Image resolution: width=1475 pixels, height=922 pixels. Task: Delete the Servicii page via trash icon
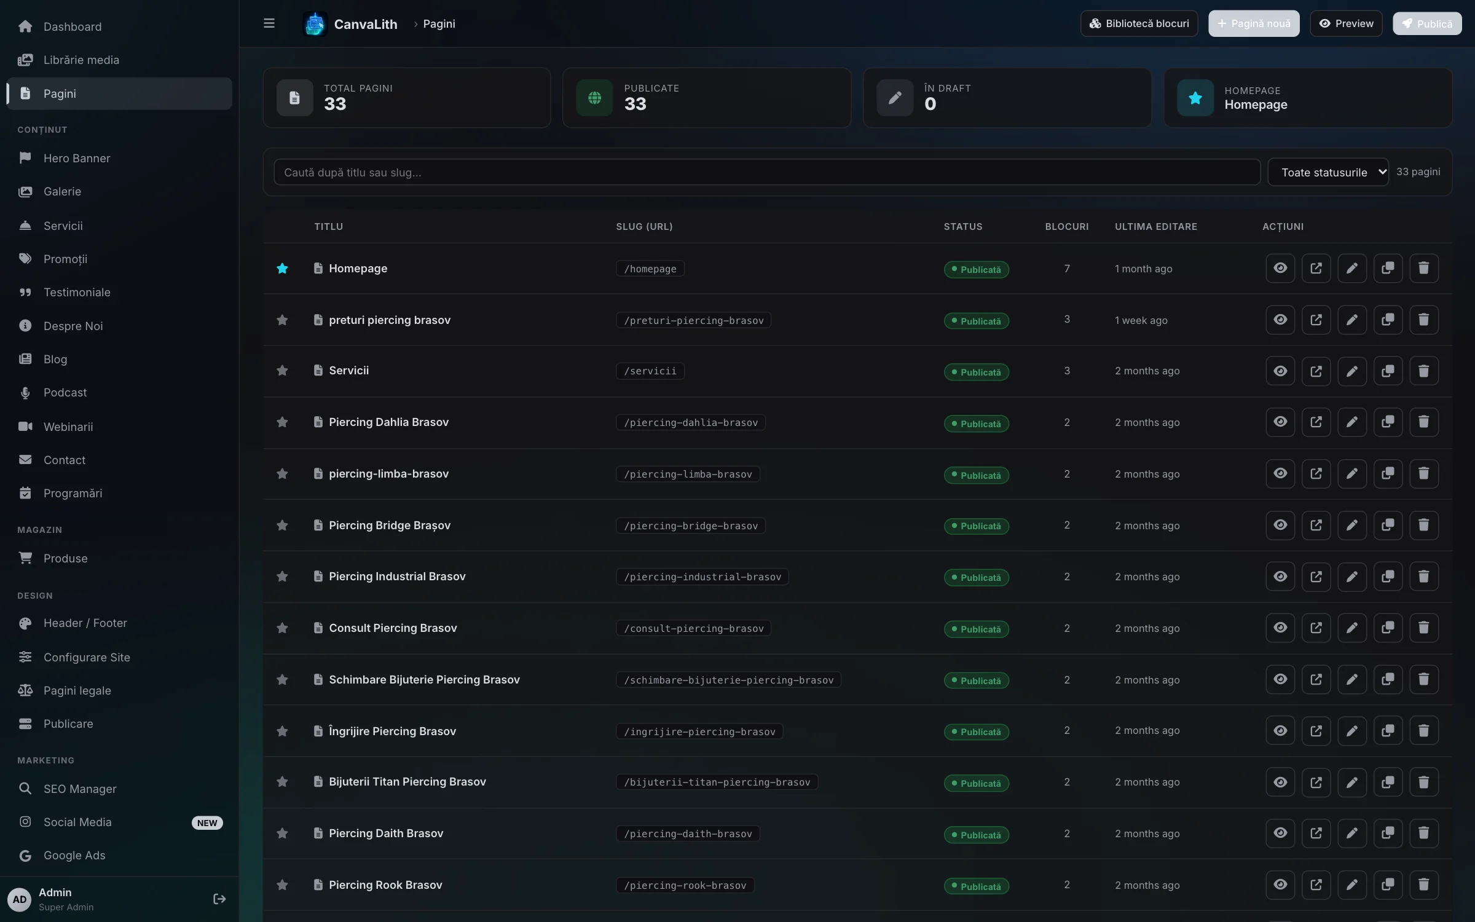tap(1423, 371)
